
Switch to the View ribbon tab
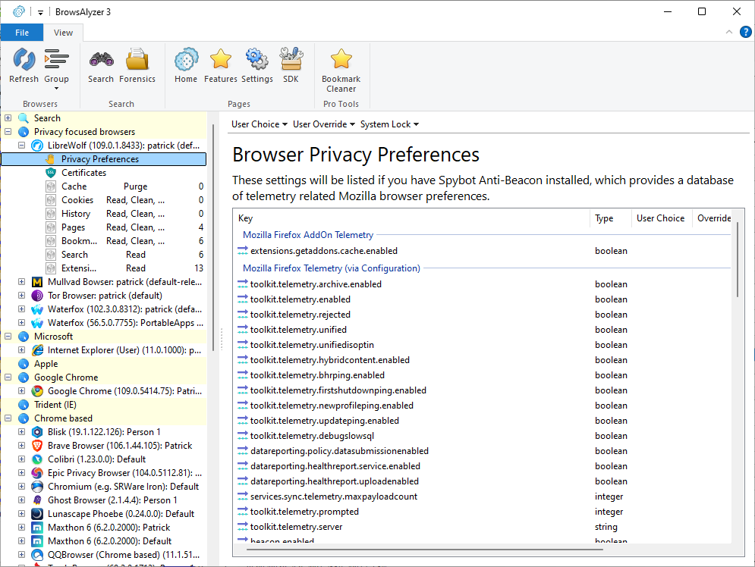63,33
